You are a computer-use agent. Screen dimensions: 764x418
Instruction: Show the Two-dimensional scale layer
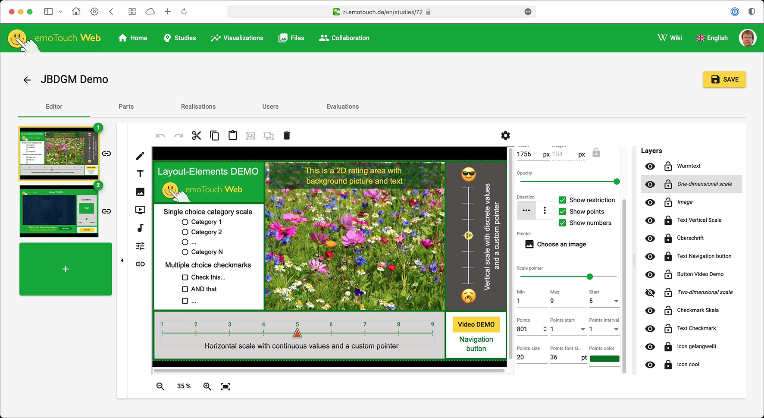click(650, 292)
